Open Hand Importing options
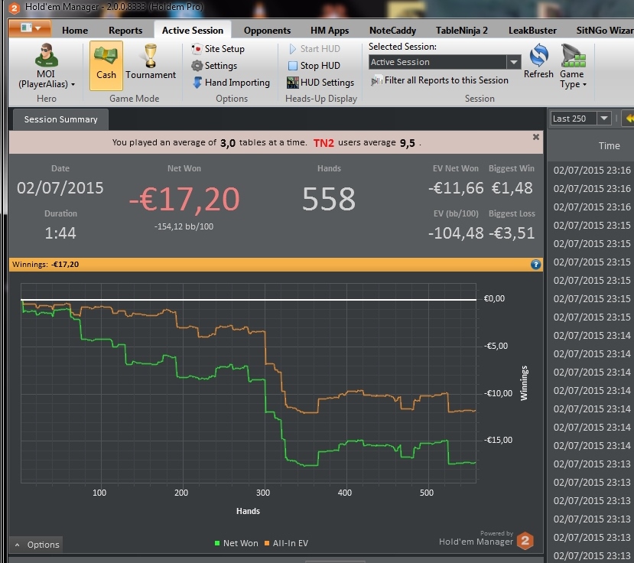The height and width of the screenshot is (563, 634). [231, 83]
